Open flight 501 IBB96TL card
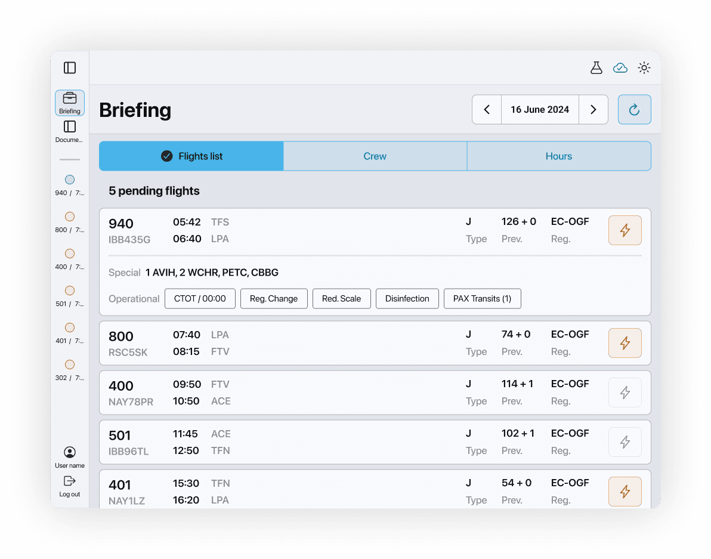The width and height of the screenshot is (711, 559). 375,442
